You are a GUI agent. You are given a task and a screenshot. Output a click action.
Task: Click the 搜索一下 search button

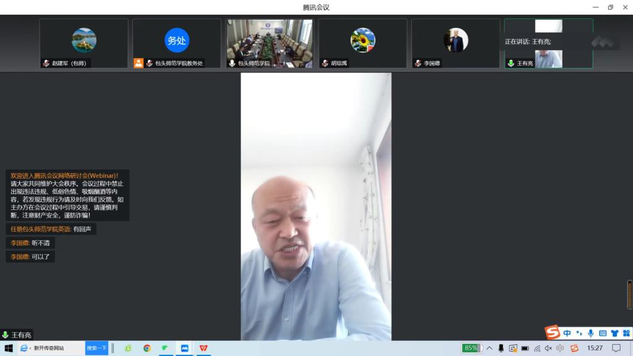click(x=96, y=348)
